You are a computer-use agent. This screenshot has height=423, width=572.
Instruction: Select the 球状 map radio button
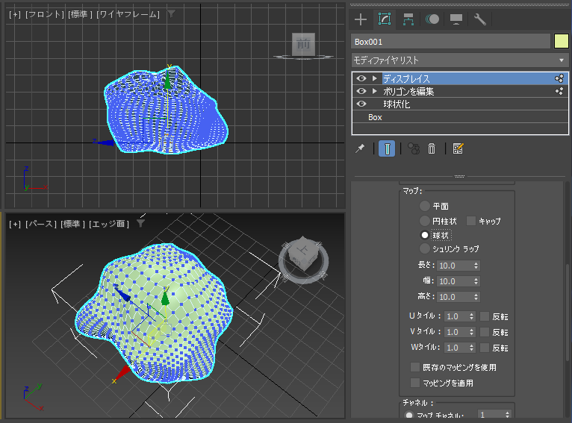pos(425,235)
